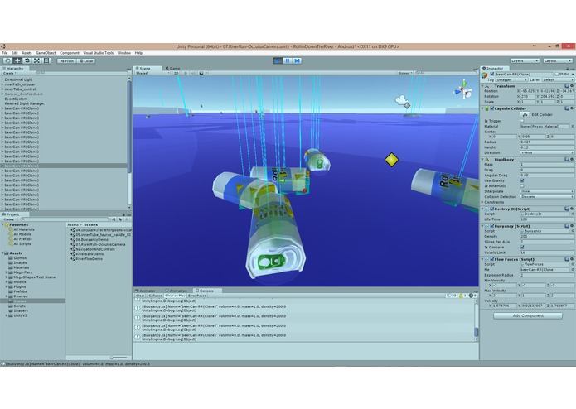The height and width of the screenshot is (409, 576).
Task: Toggle the Buoyancy script enabled checkbox
Action: coord(491,226)
